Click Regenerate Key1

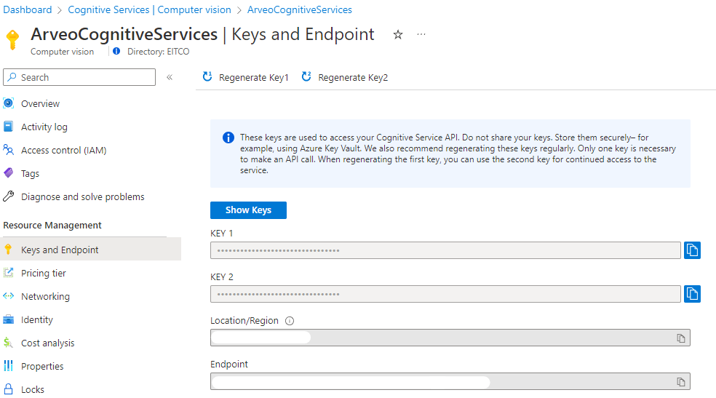click(246, 77)
